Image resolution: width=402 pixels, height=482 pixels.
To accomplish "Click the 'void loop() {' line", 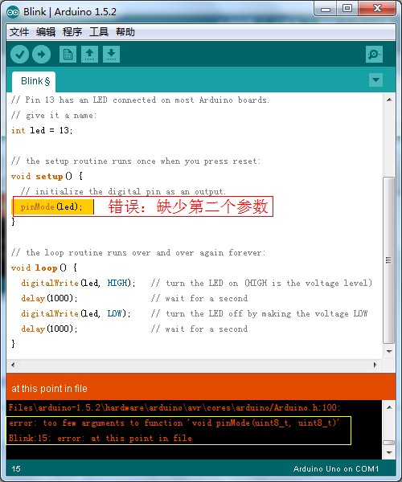I will pyautogui.click(x=44, y=268).
